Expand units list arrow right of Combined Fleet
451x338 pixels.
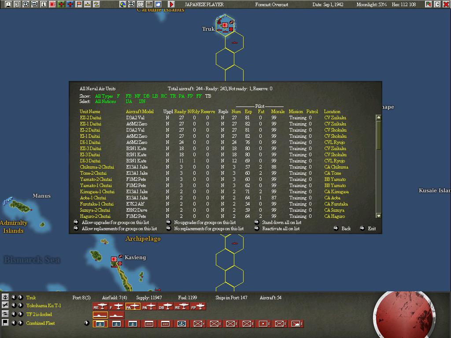pos(87,323)
